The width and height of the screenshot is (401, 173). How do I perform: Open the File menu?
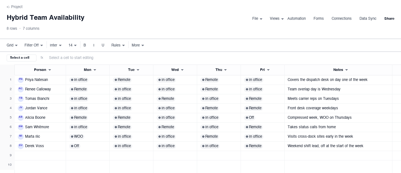(x=257, y=19)
